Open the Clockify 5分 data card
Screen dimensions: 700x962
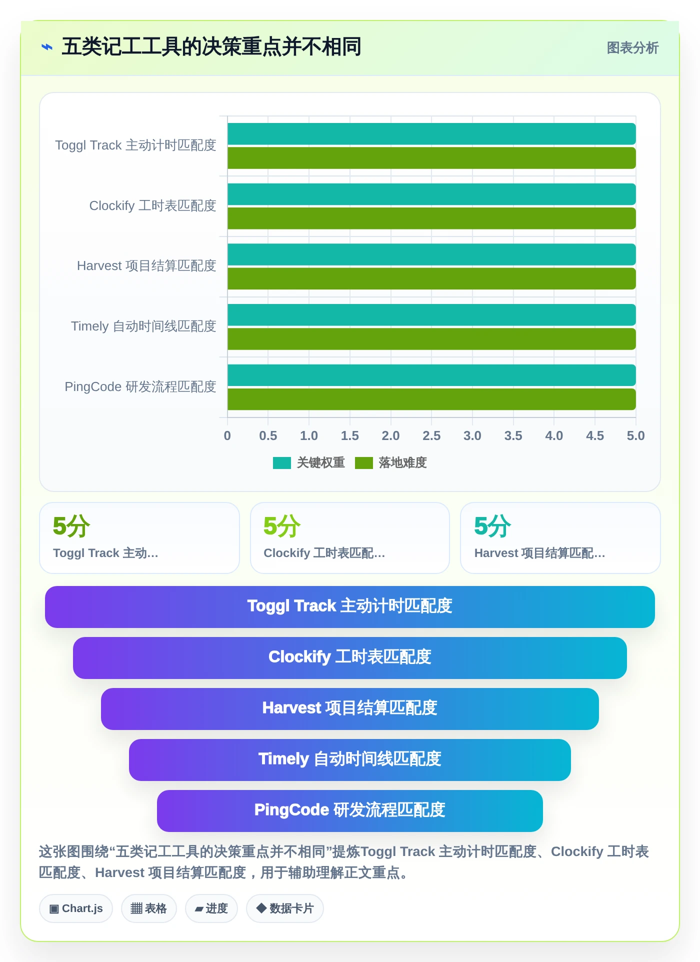click(350, 538)
